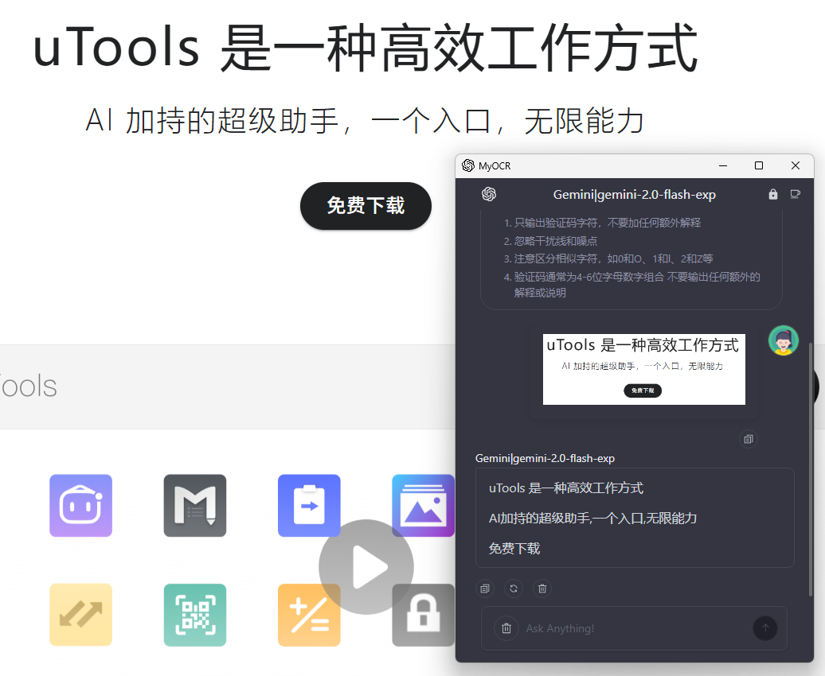This screenshot has width=825, height=676.
Task: Open the blue clipboard plugin icon
Action: (x=309, y=506)
